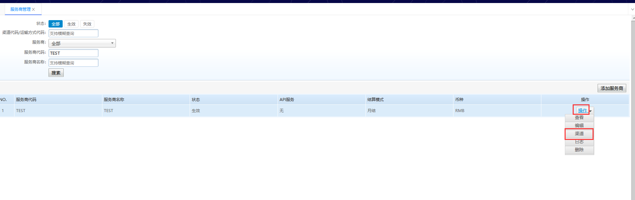Click the 渠道代码/运输方式代码 input field

[73, 33]
